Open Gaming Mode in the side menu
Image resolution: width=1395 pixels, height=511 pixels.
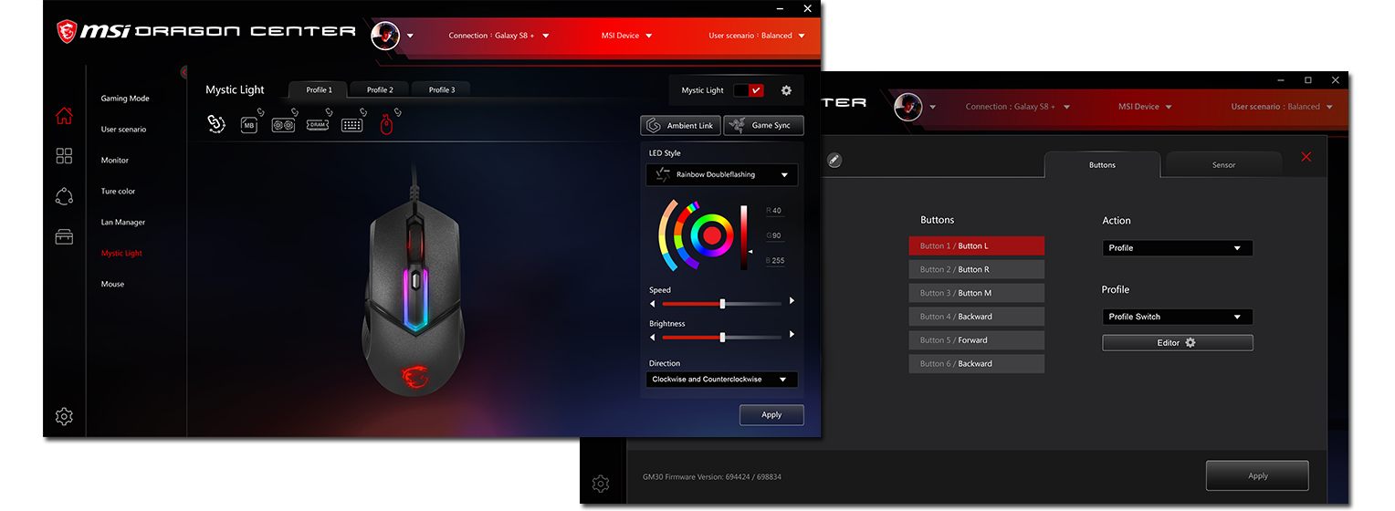(125, 99)
